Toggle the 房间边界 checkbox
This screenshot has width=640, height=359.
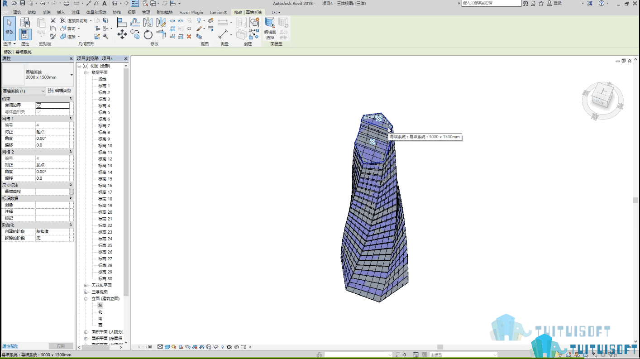point(39,105)
